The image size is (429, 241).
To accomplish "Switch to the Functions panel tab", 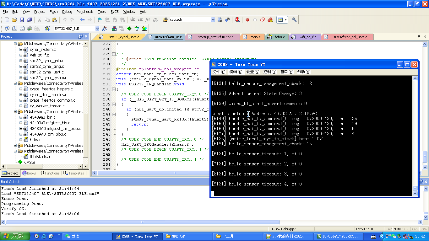I will pos(50,173).
